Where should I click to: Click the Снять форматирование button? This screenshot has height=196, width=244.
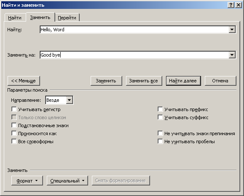(121, 180)
